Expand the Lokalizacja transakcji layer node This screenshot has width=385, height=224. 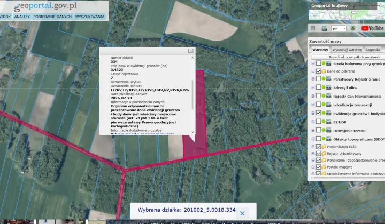313,105
